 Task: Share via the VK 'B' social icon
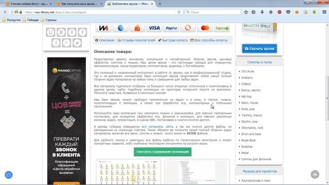tap(61, 32)
